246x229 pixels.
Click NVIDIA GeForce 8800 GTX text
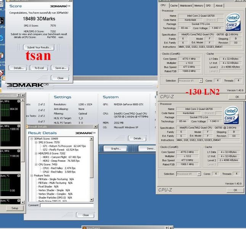tap(129, 104)
